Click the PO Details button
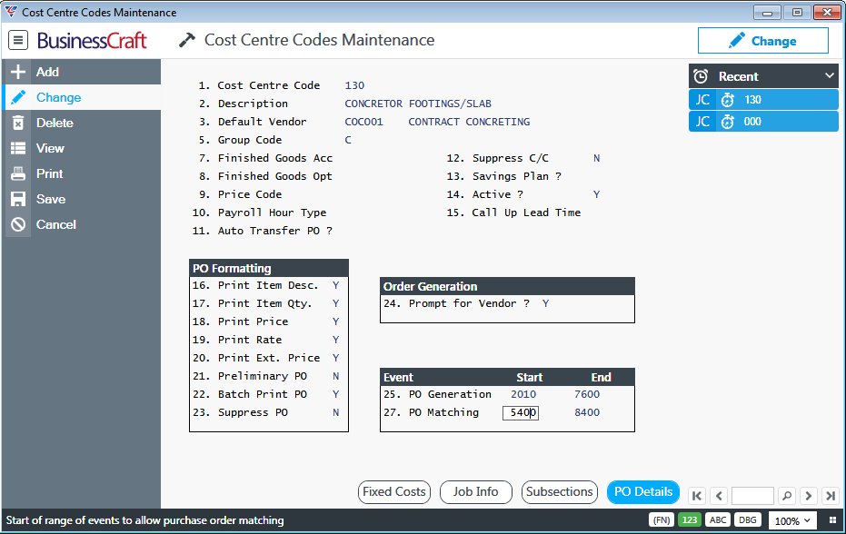 (x=643, y=492)
